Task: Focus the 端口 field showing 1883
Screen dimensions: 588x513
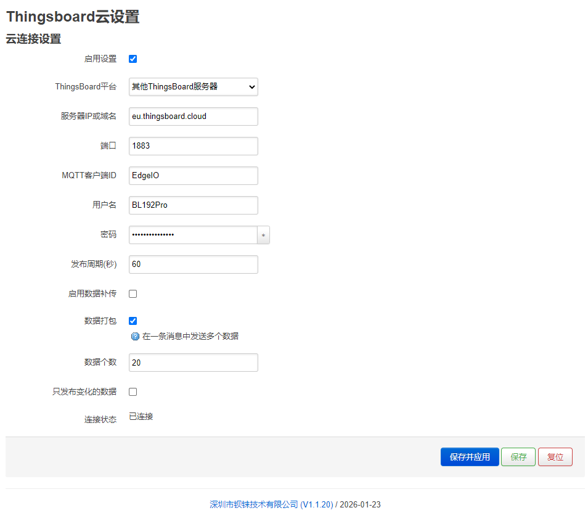Action: coord(194,146)
